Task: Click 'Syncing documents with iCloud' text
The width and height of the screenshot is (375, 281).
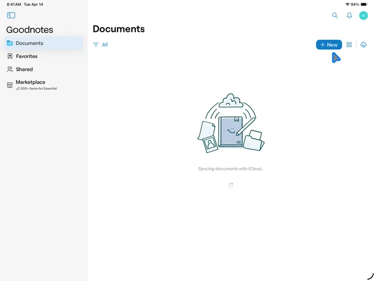Action: (231, 169)
